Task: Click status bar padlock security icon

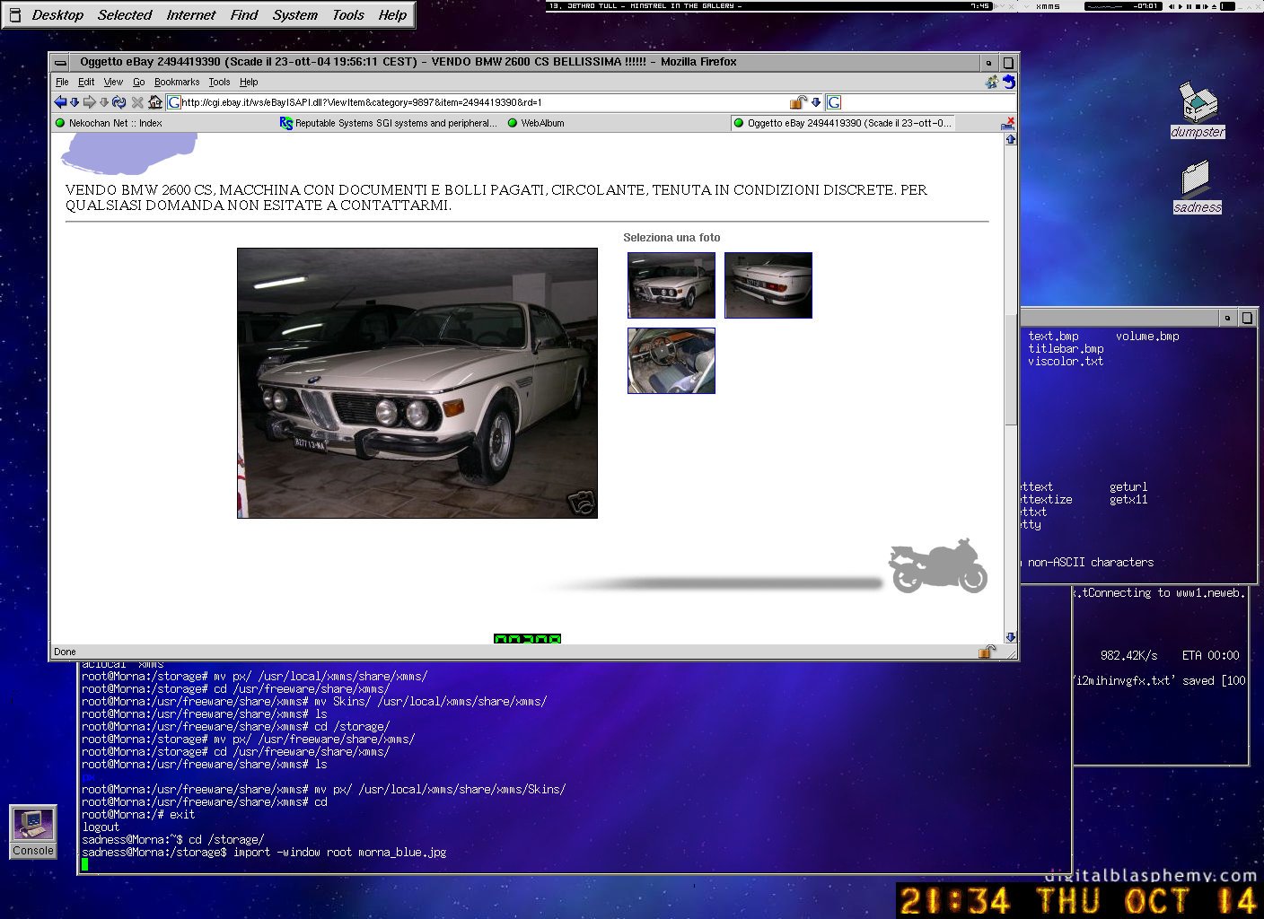Action: [x=987, y=652]
